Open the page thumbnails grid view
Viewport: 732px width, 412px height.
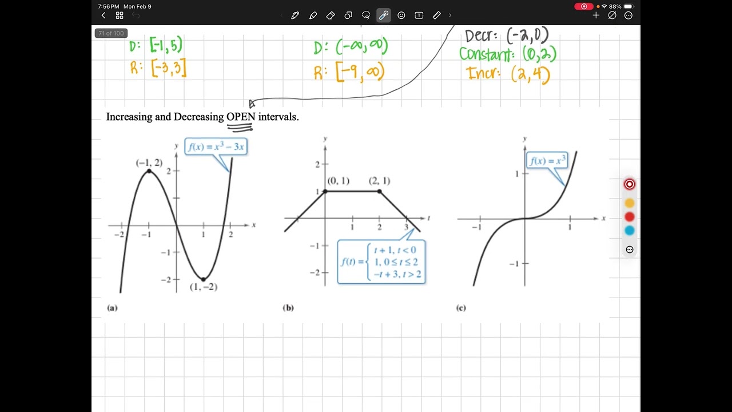tap(120, 15)
